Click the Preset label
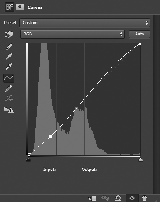The image size is (160, 202). [10, 23]
